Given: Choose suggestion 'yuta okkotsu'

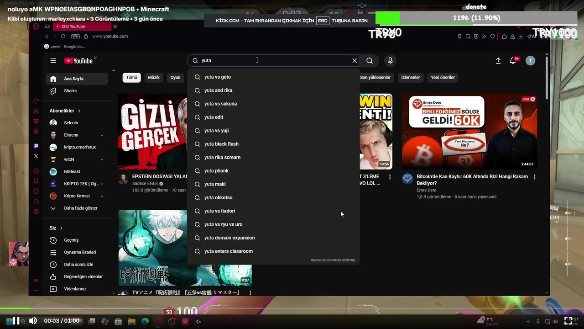Looking at the screenshot, I should [x=273, y=198].
